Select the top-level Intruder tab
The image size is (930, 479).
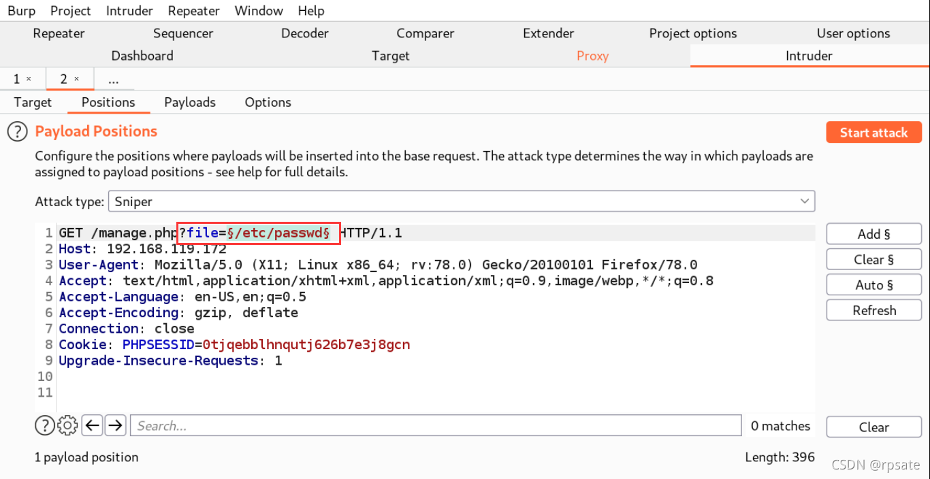click(809, 56)
